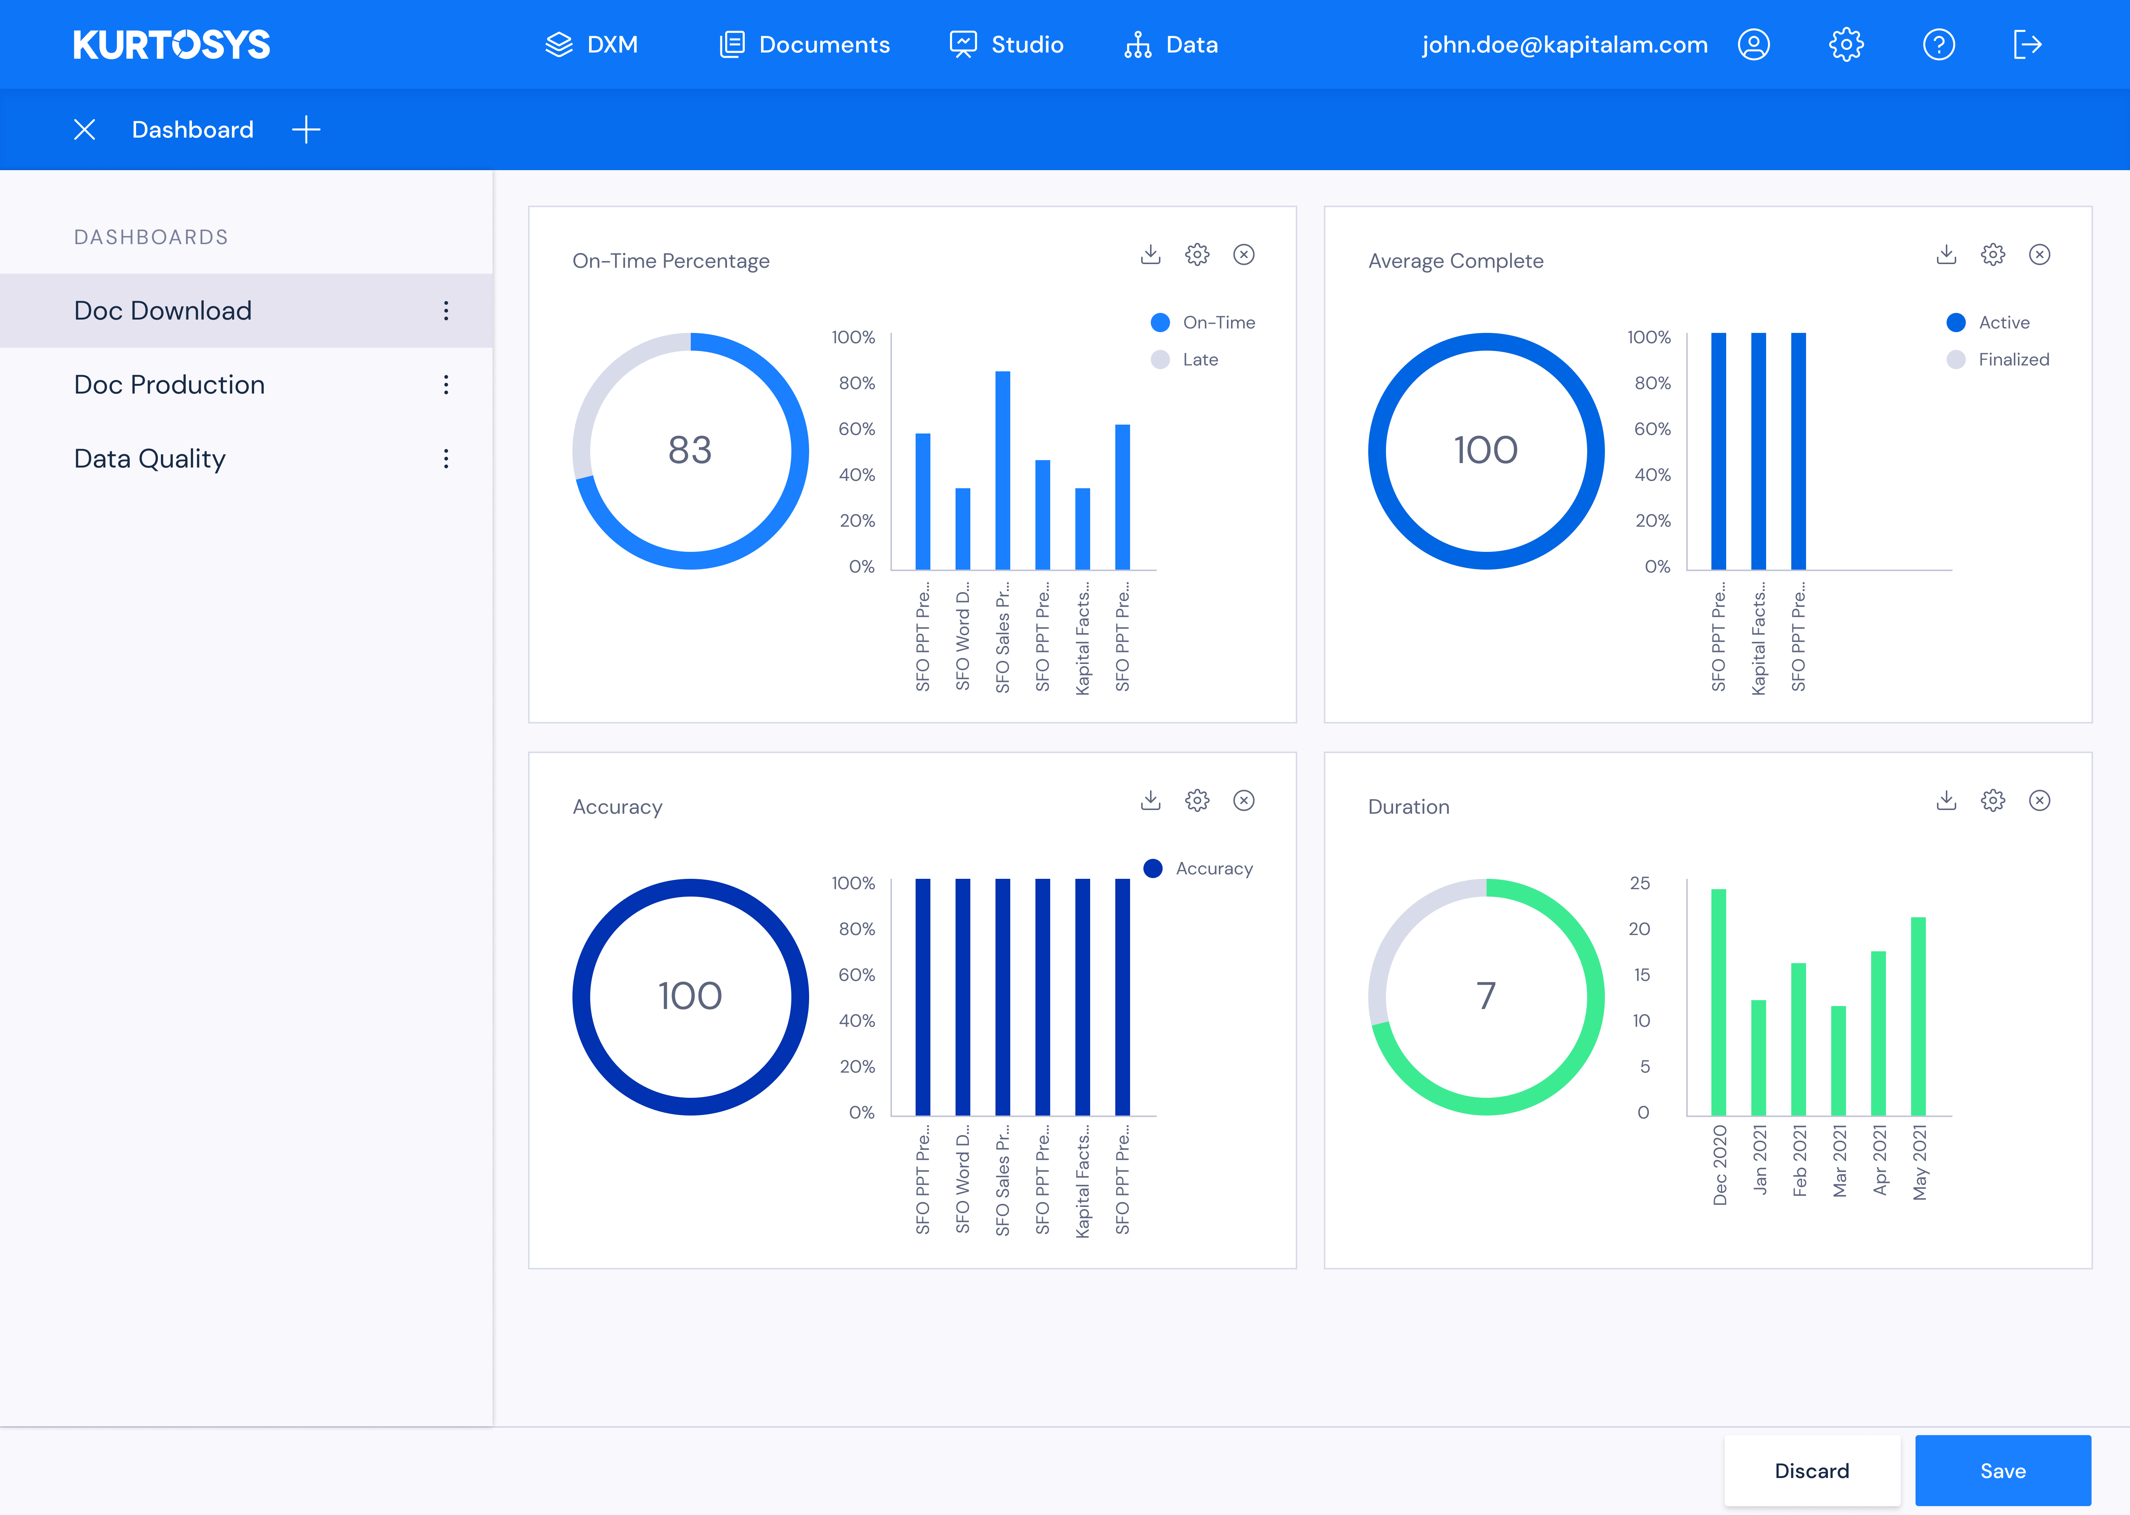Select the Dashboard tab
Viewport: 2130px width, 1515px height.
click(x=193, y=130)
